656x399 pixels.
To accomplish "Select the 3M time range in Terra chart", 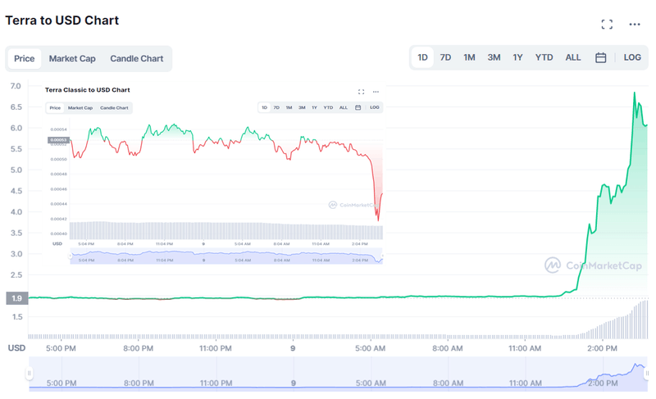I will point(494,57).
